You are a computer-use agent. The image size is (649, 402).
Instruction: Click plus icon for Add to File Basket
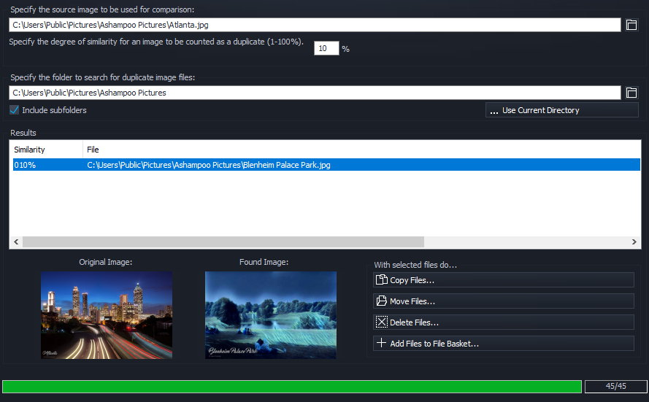pos(381,344)
